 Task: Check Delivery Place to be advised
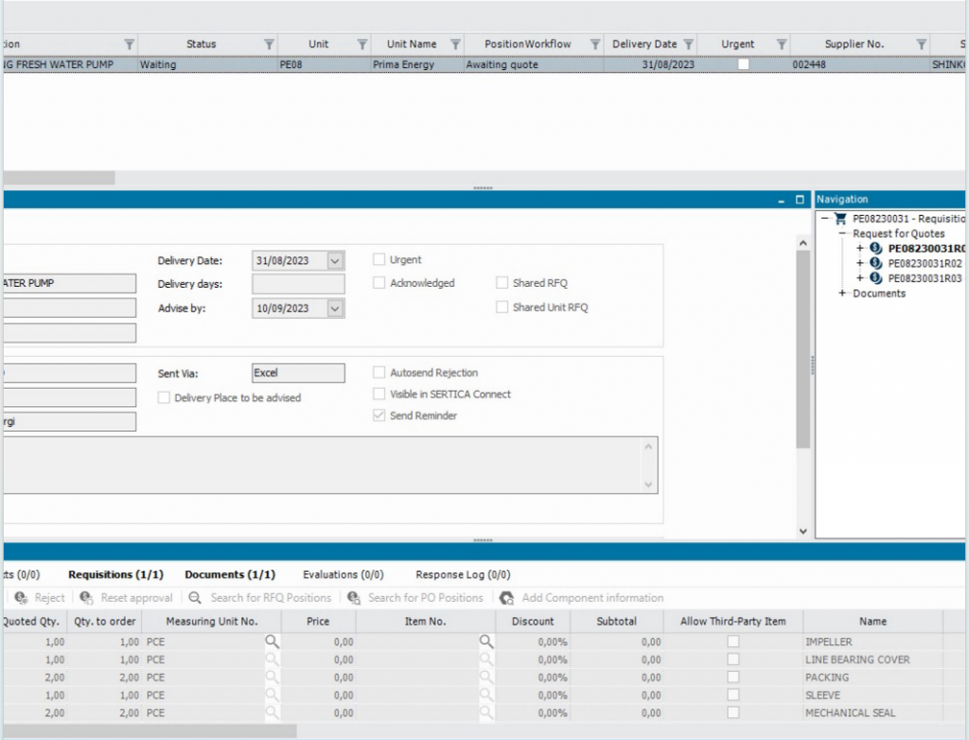pyautogui.click(x=164, y=397)
